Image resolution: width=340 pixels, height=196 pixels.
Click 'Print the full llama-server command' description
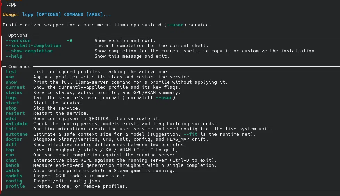pyautogui.click(x=130, y=82)
